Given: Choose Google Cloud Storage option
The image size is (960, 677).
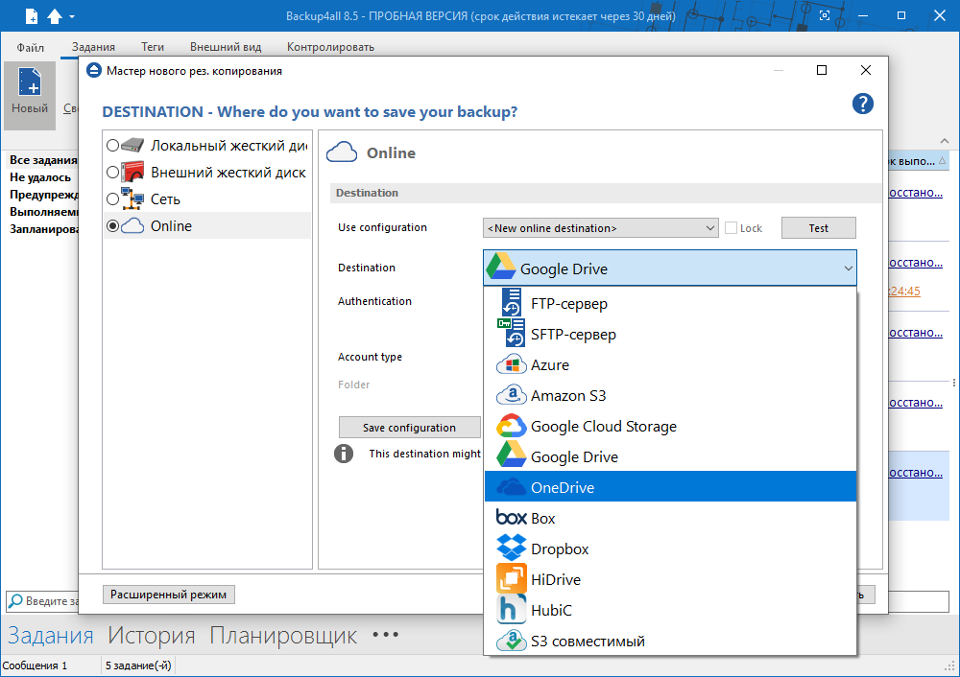Looking at the screenshot, I should (670, 426).
